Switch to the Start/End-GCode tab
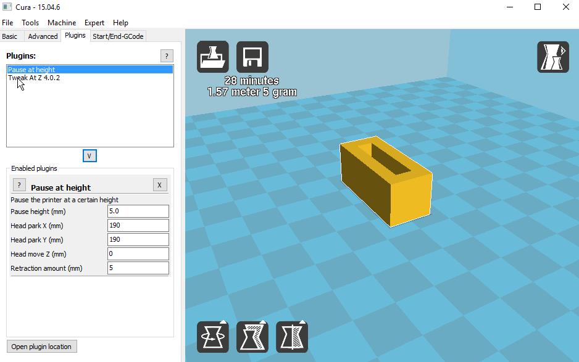 [x=118, y=36]
